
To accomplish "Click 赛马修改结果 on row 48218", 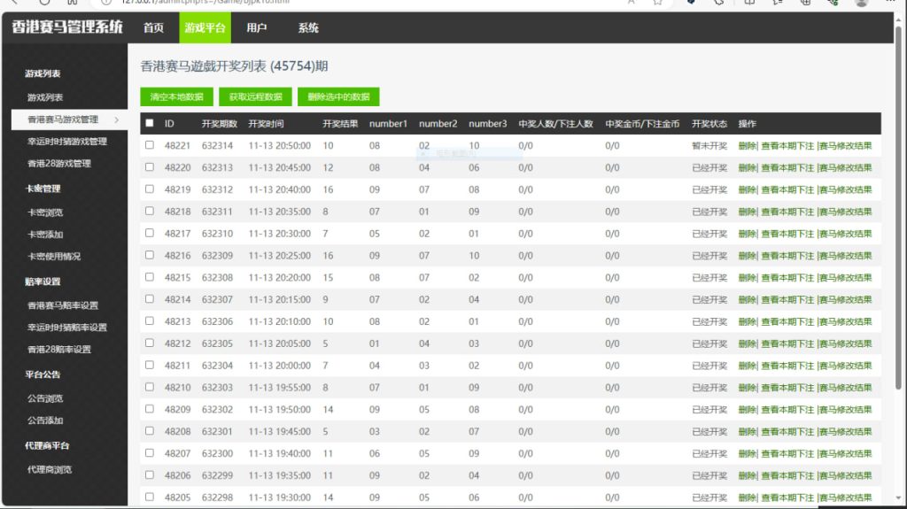I will tap(845, 212).
